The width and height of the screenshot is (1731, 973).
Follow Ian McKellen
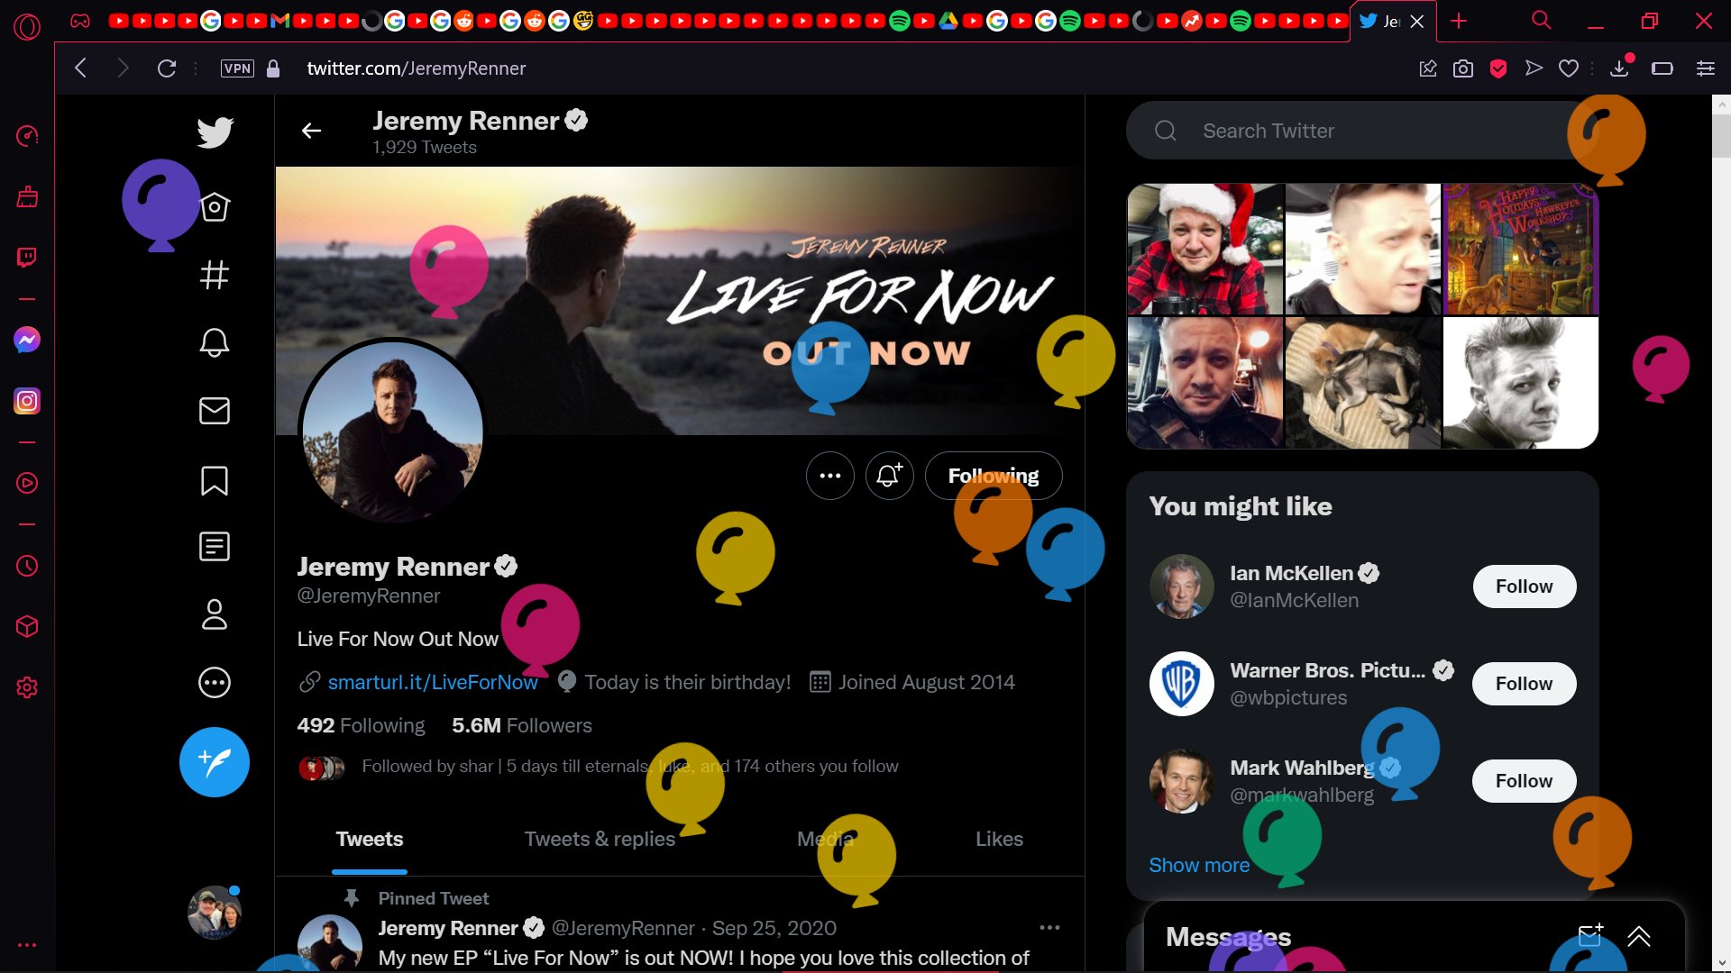(1525, 587)
